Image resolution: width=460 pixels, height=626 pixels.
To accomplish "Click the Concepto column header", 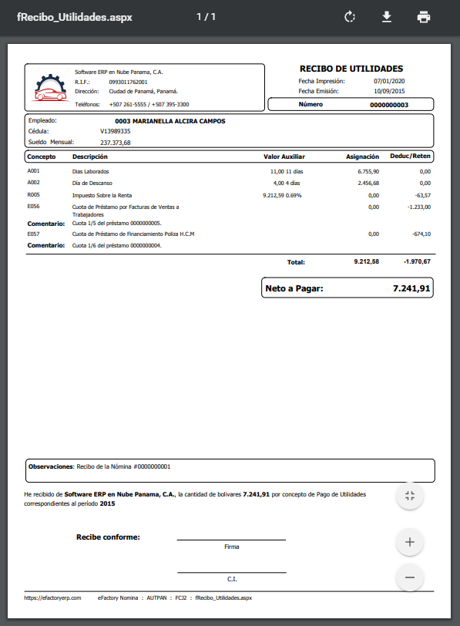I will coord(42,156).
